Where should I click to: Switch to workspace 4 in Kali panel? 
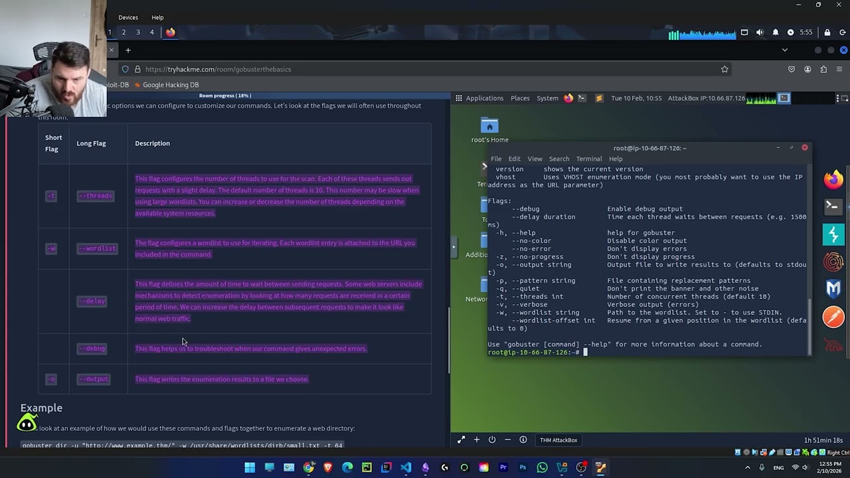(x=151, y=32)
